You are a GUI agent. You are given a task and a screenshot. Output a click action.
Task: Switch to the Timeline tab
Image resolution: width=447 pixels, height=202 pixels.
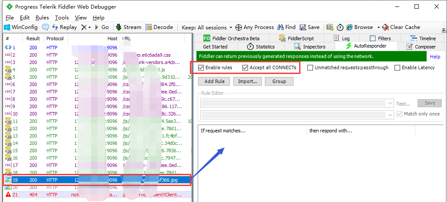click(423, 38)
